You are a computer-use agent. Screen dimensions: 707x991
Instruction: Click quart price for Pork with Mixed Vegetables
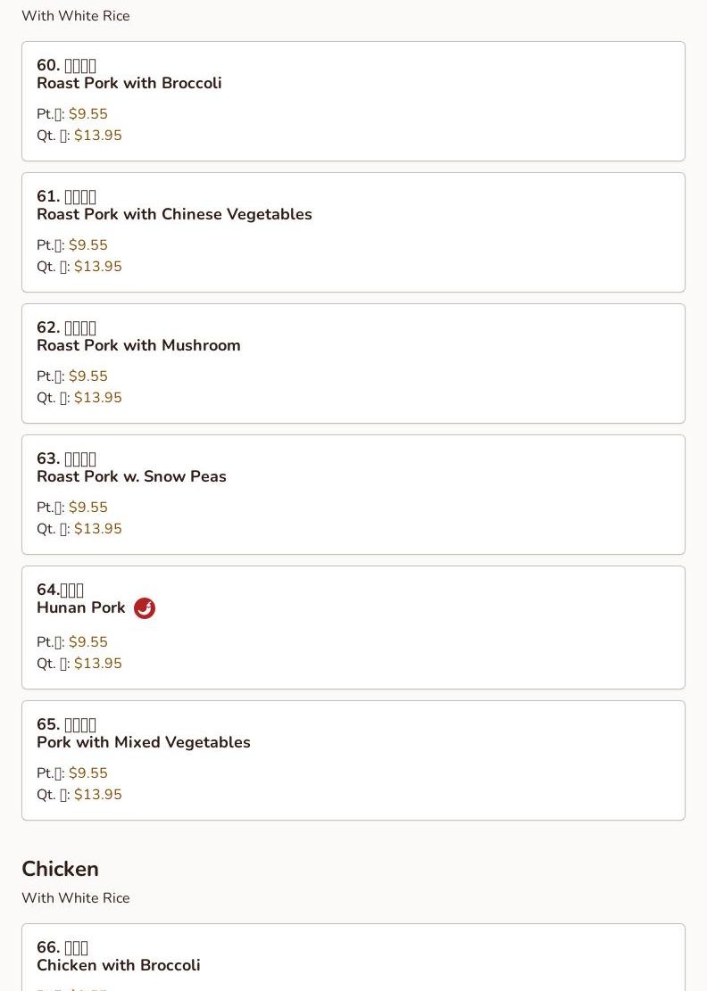pyautogui.click(x=97, y=795)
